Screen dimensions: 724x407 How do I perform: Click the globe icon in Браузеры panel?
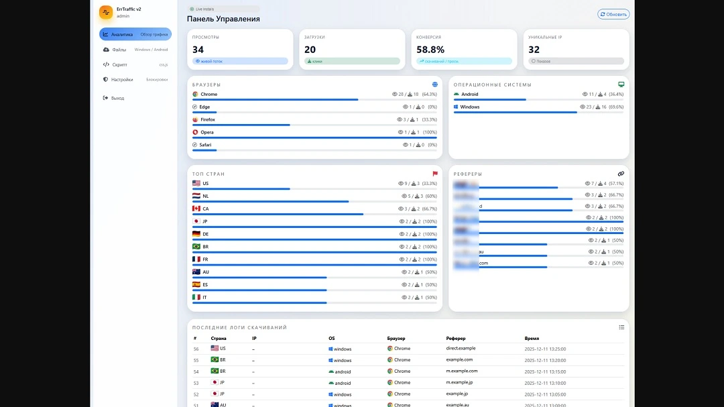click(x=434, y=84)
